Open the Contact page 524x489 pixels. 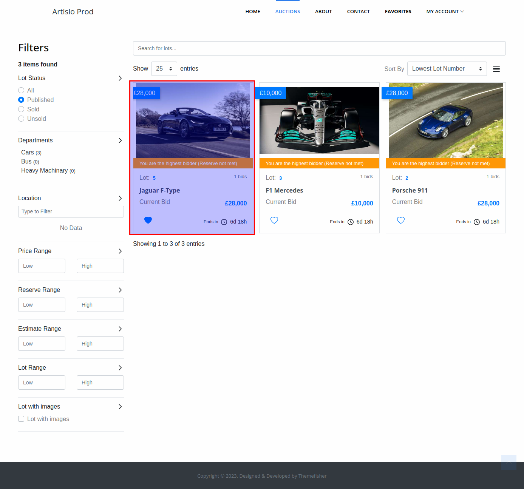(358, 12)
